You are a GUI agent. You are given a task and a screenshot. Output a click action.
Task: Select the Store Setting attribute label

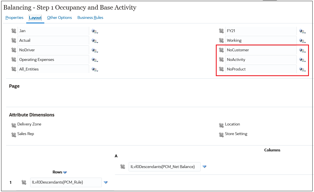pyautogui.click(x=236, y=134)
